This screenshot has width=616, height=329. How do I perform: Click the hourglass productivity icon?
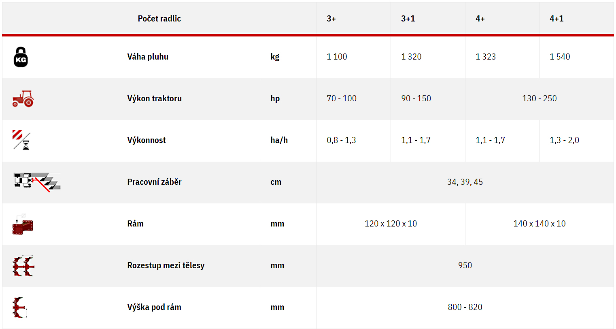pos(21,140)
